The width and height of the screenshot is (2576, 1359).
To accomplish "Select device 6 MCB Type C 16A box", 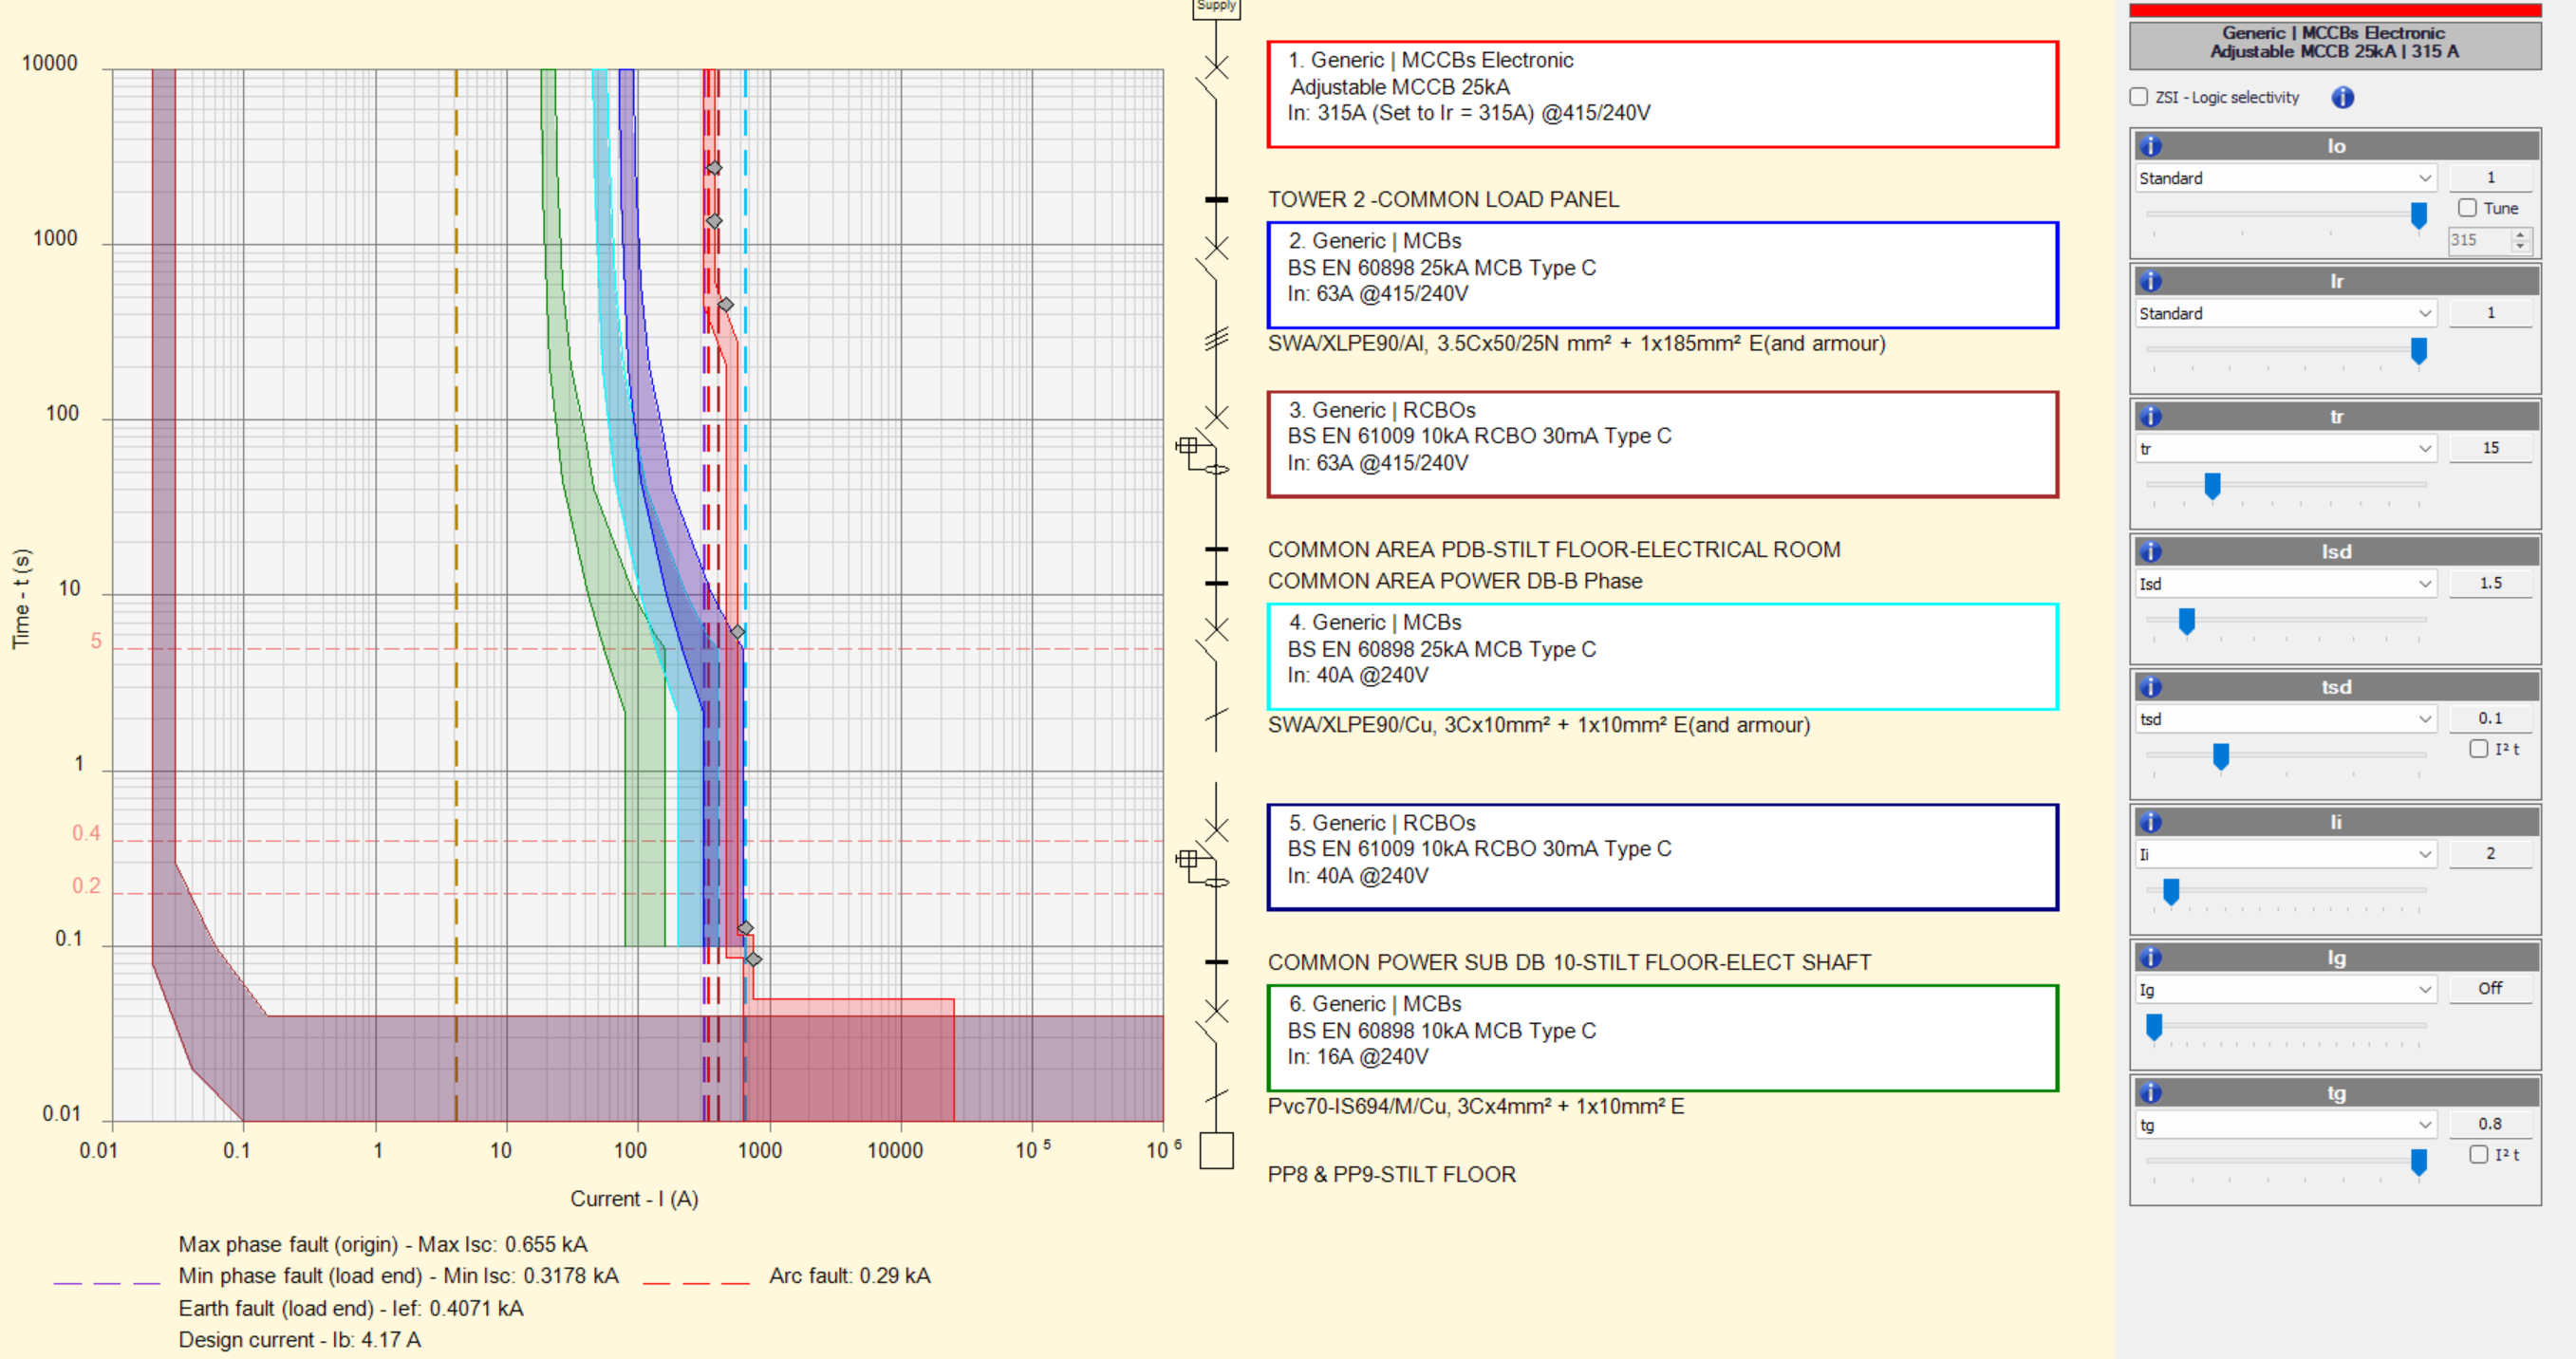I will (x=1662, y=1038).
